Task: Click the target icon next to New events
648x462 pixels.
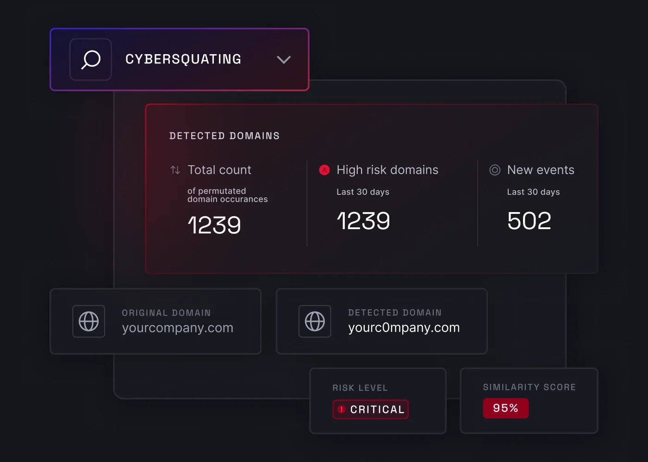Action: tap(495, 170)
